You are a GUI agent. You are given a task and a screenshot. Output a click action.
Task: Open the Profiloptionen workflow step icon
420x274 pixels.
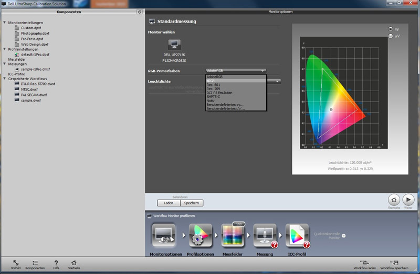(x=201, y=235)
